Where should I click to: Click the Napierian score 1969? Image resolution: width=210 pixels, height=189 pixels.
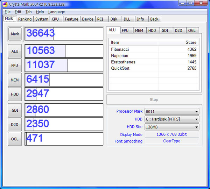192,56
